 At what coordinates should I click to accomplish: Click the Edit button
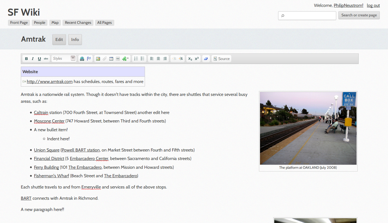click(59, 39)
